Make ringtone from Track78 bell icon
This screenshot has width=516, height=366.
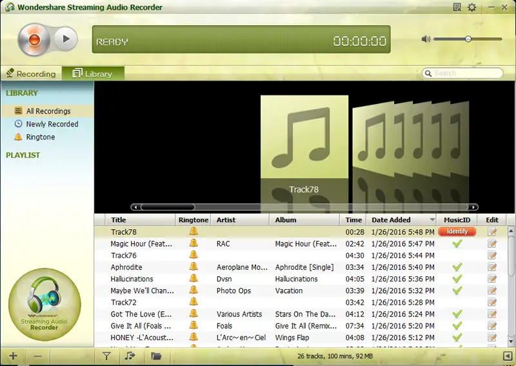click(193, 231)
